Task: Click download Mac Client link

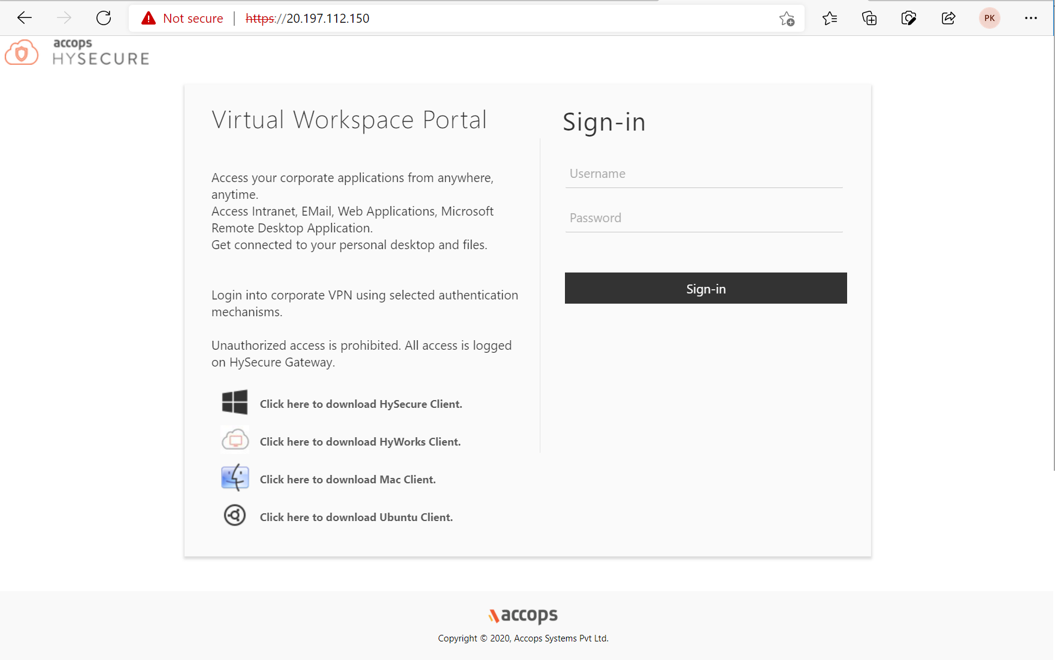Action: (x=347, y=480)
